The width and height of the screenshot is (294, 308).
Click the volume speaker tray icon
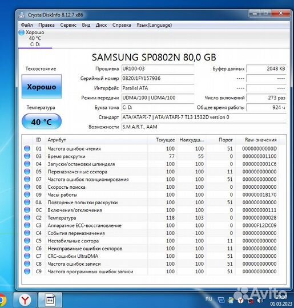click(x=260, y=301)
